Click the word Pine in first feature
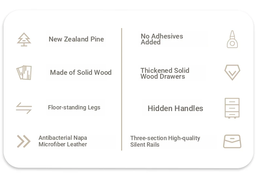258x179 pixels. click(97, 39)
